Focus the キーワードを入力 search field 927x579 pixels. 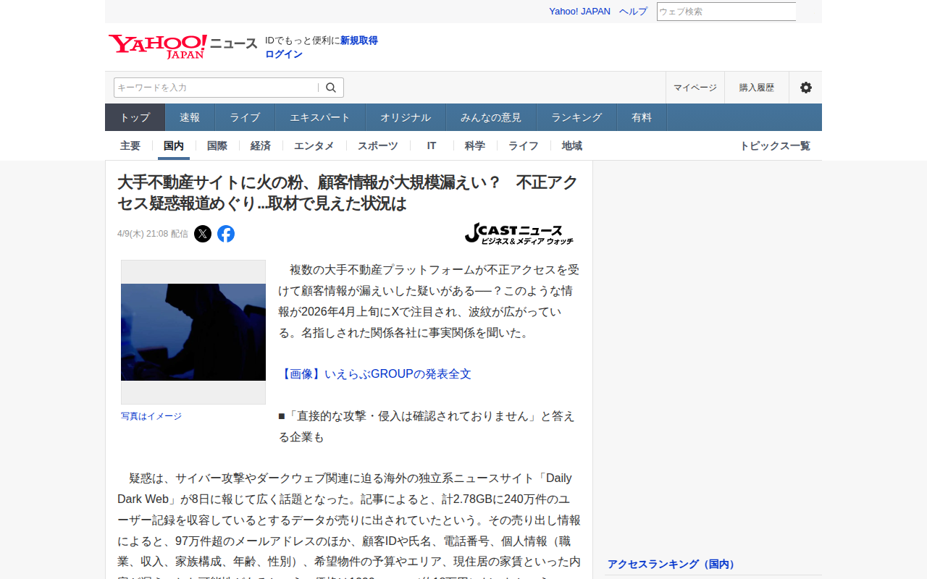pyautogui.click(x=216, y=88)
